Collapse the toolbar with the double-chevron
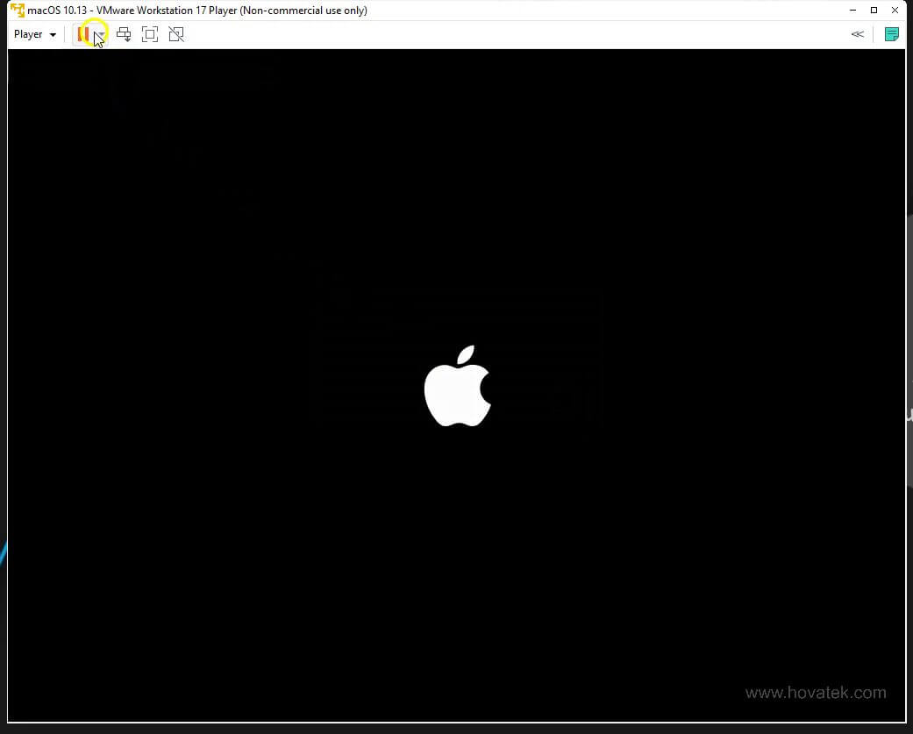Viewport: 913px width, 734px height. pyautogui.click(x=857, y=33)
